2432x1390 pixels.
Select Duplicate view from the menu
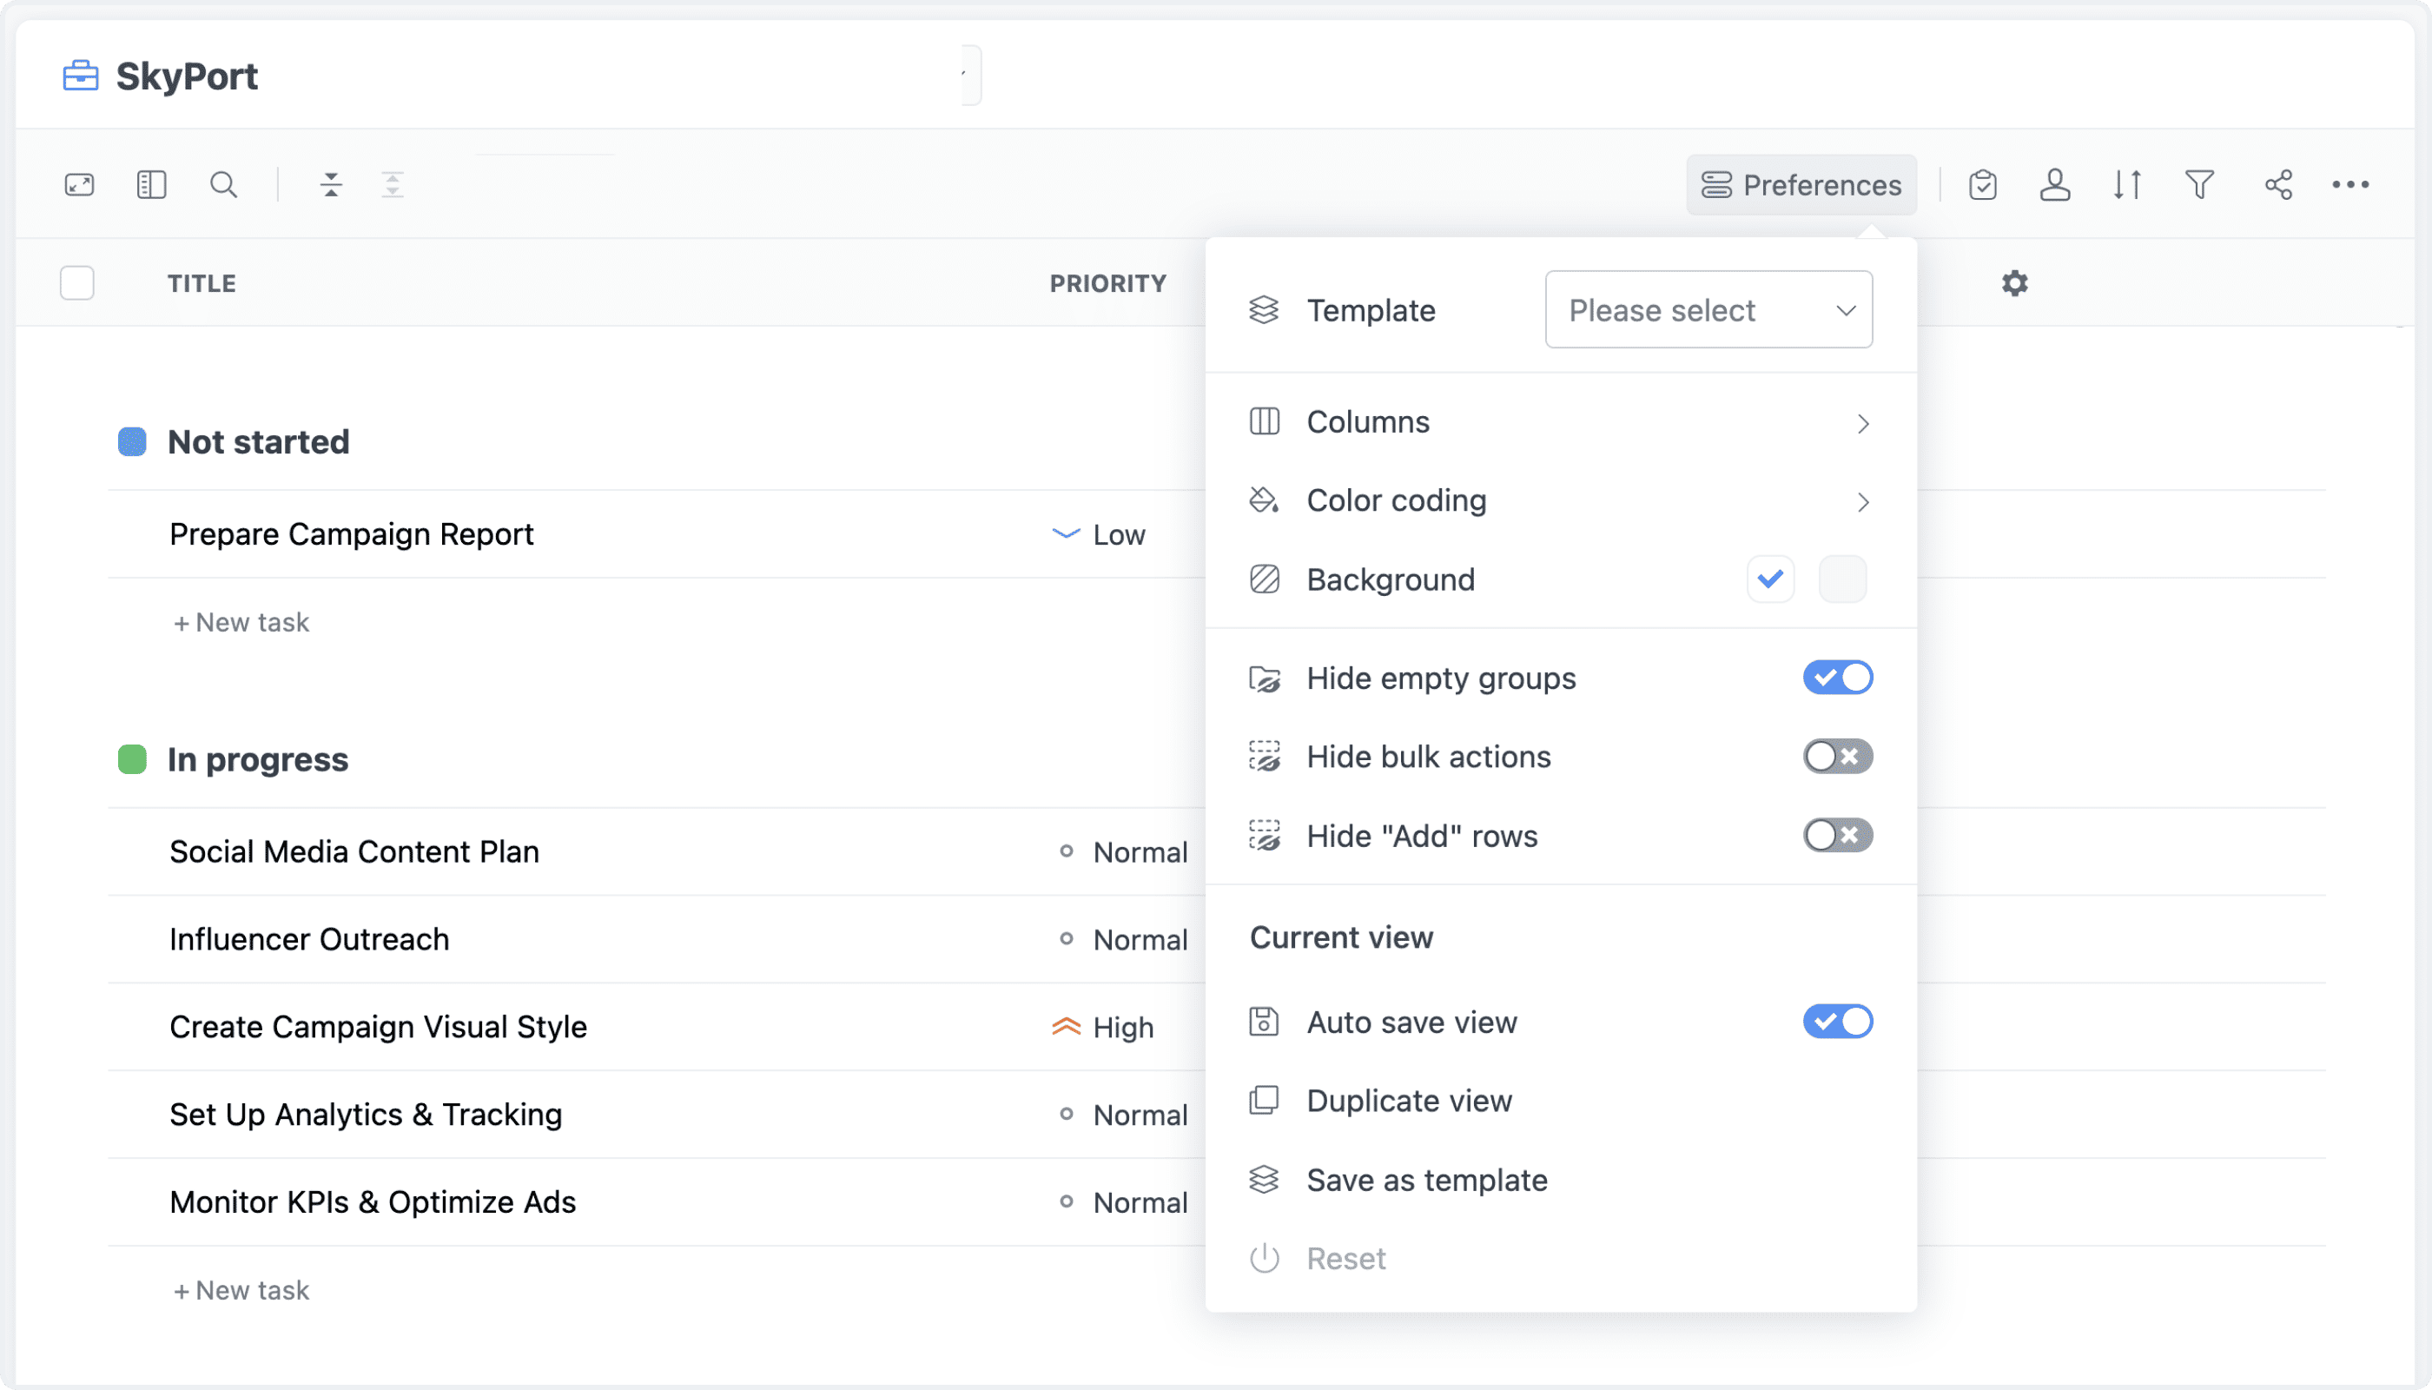1409,1100
